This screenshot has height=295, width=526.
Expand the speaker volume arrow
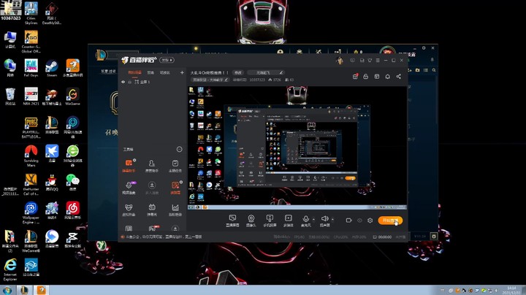coord(332,219)
